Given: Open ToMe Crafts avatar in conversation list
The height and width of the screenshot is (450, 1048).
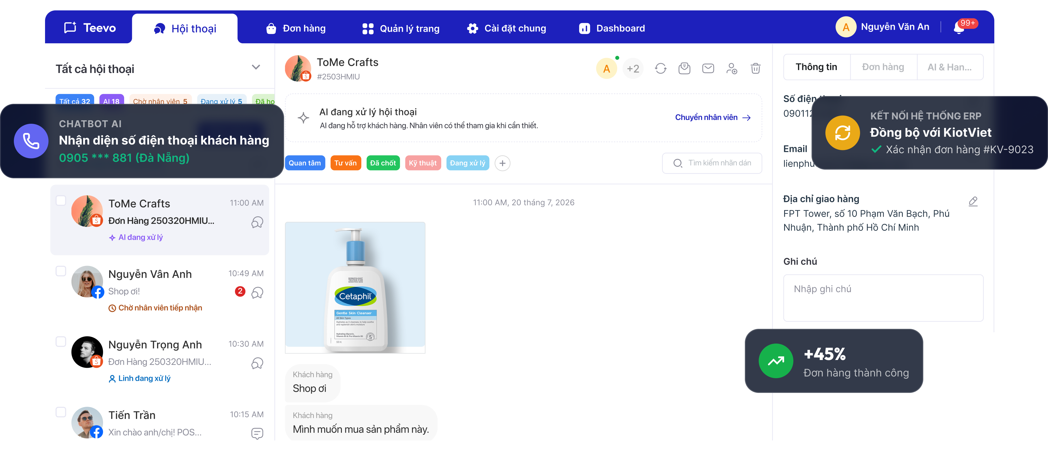Looking at the screenshot, I should coord(87,211).
